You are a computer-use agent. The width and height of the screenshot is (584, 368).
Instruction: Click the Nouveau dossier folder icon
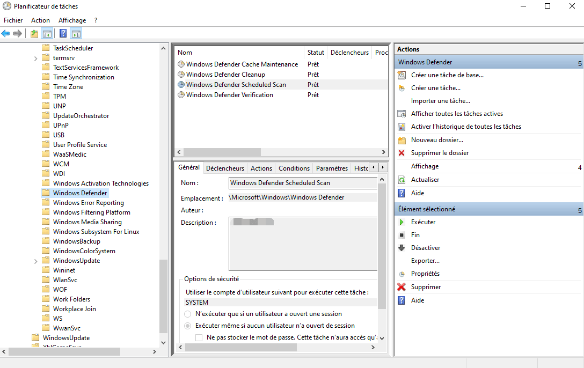click(401, 140)
